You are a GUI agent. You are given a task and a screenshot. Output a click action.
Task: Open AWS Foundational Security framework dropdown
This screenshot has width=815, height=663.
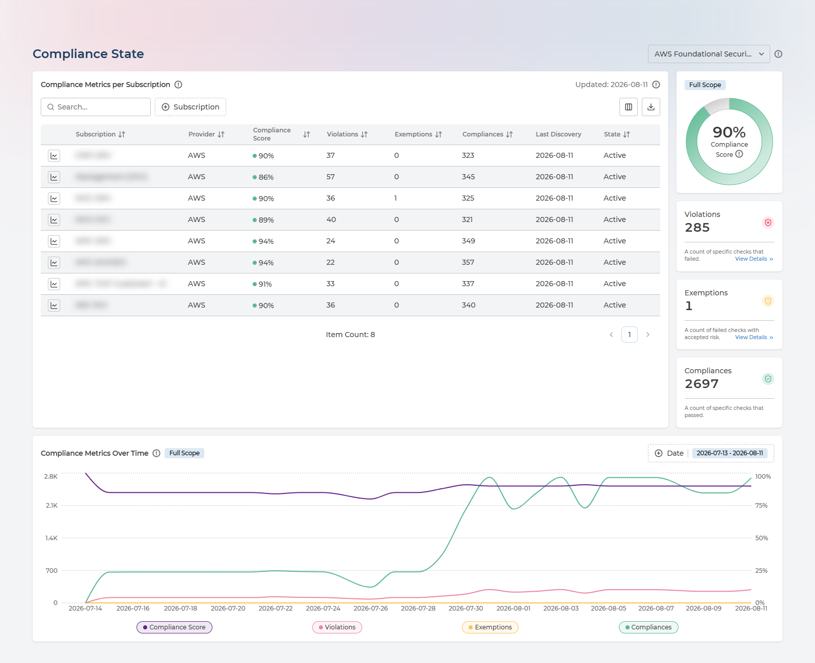point(709,54)
